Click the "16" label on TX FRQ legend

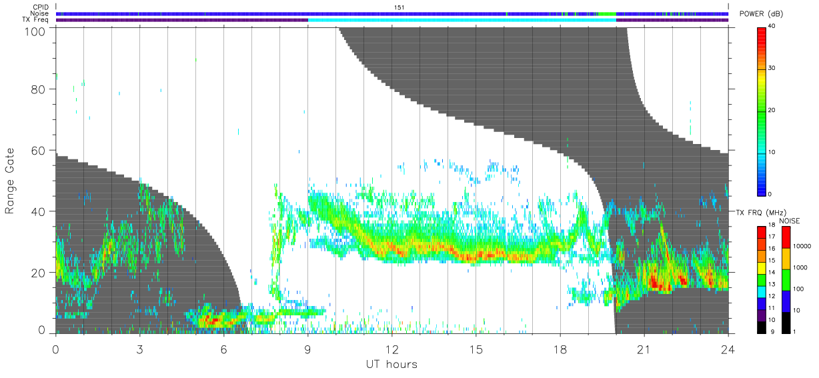pyautogui.click(x=772, y=249)
